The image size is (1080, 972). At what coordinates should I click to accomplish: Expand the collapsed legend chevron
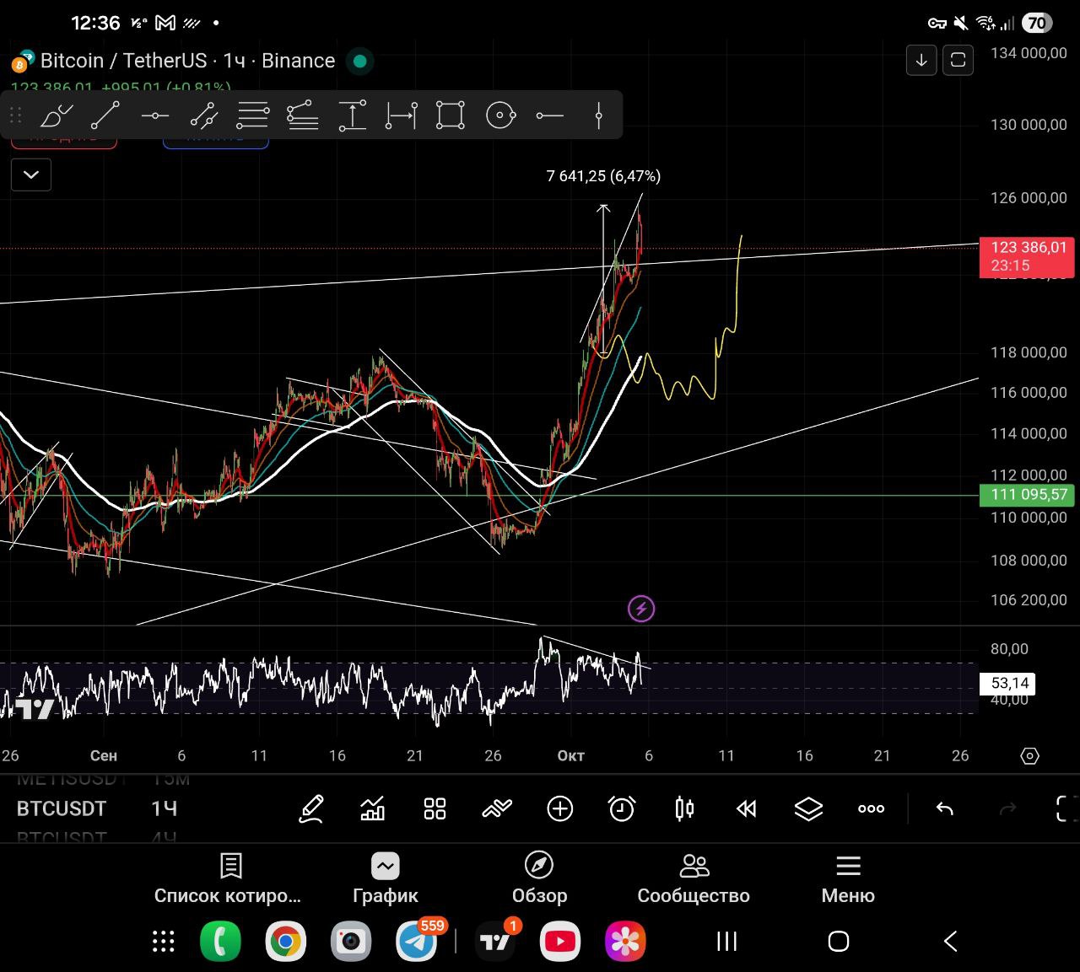click(31, 175)
